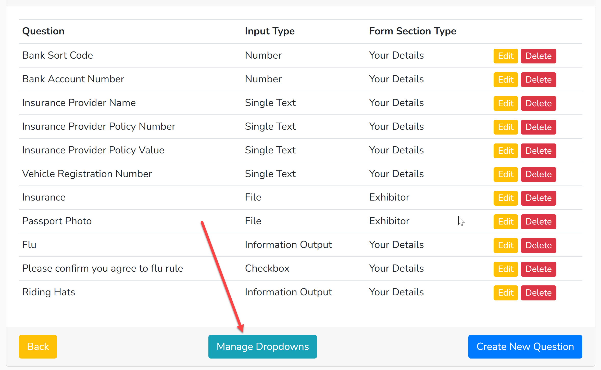
Task: Select the 'Checkbox' input type cell
Action: click(x=267, y=268)
